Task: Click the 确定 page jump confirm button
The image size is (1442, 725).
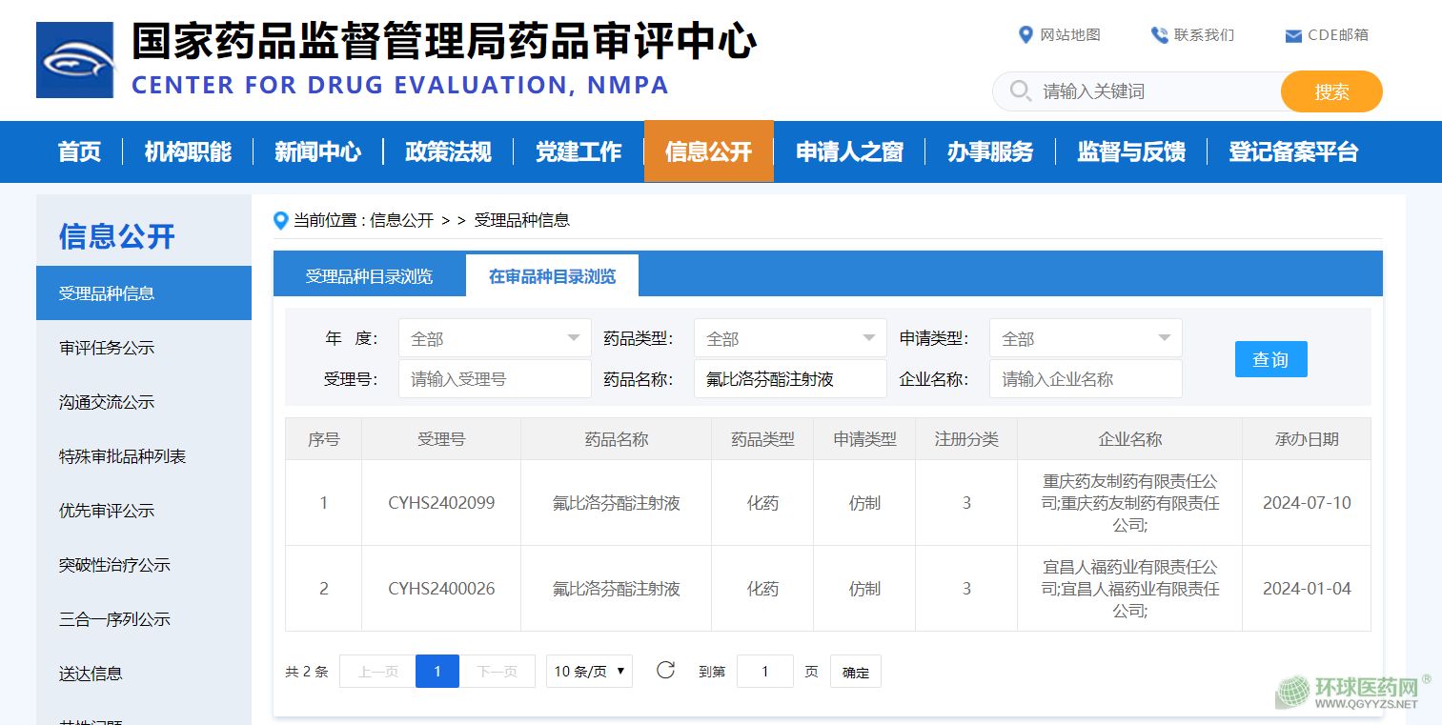Action: tap(855, 672)
